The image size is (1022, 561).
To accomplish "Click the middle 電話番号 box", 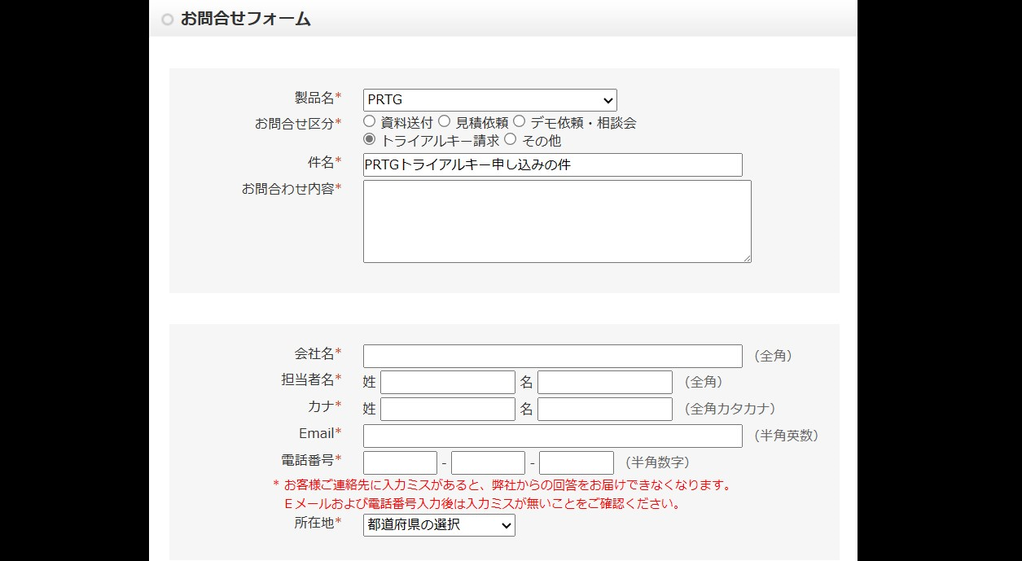I will point(488,462).
